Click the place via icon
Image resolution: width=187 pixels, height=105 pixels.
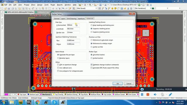(115, 8)
